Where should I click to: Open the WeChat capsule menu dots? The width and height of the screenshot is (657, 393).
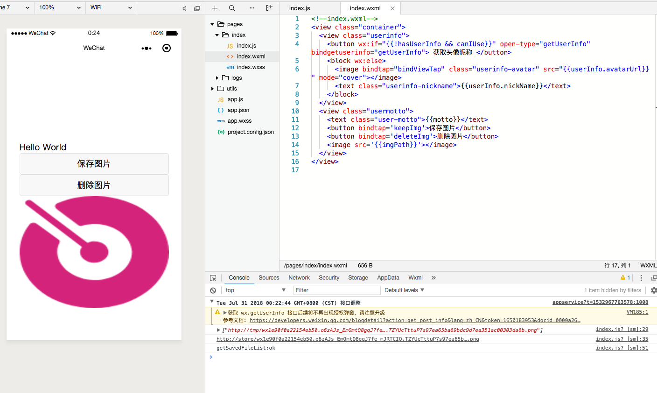(147, 48)
